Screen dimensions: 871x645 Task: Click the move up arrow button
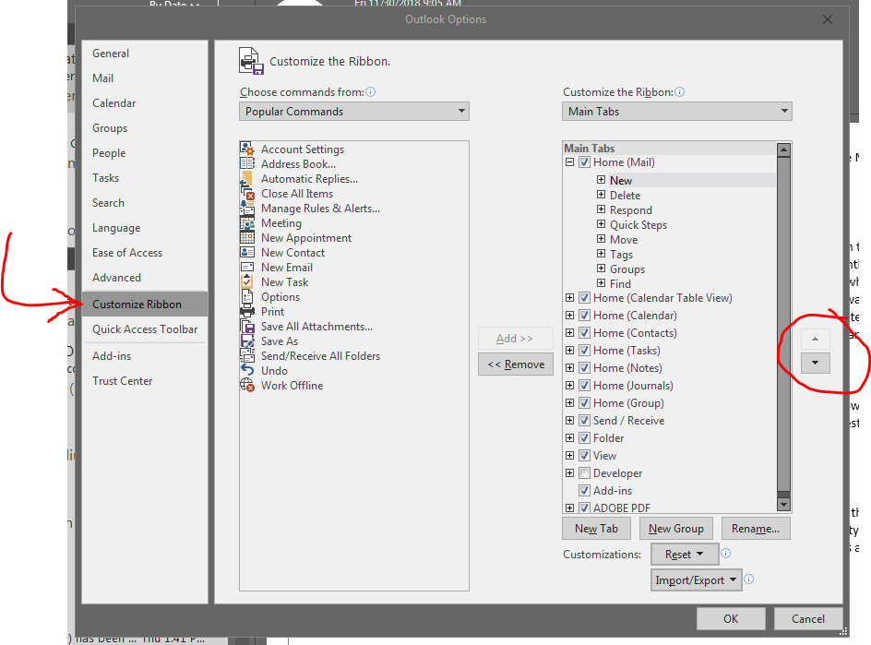tap(816, 339)
